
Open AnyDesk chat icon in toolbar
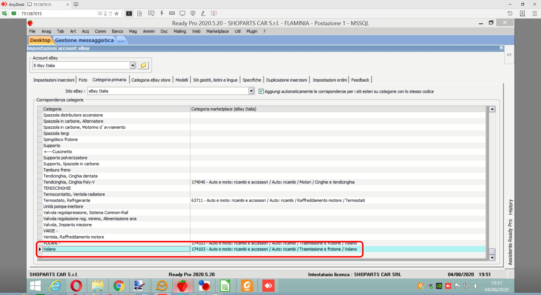tap(151, 13)
